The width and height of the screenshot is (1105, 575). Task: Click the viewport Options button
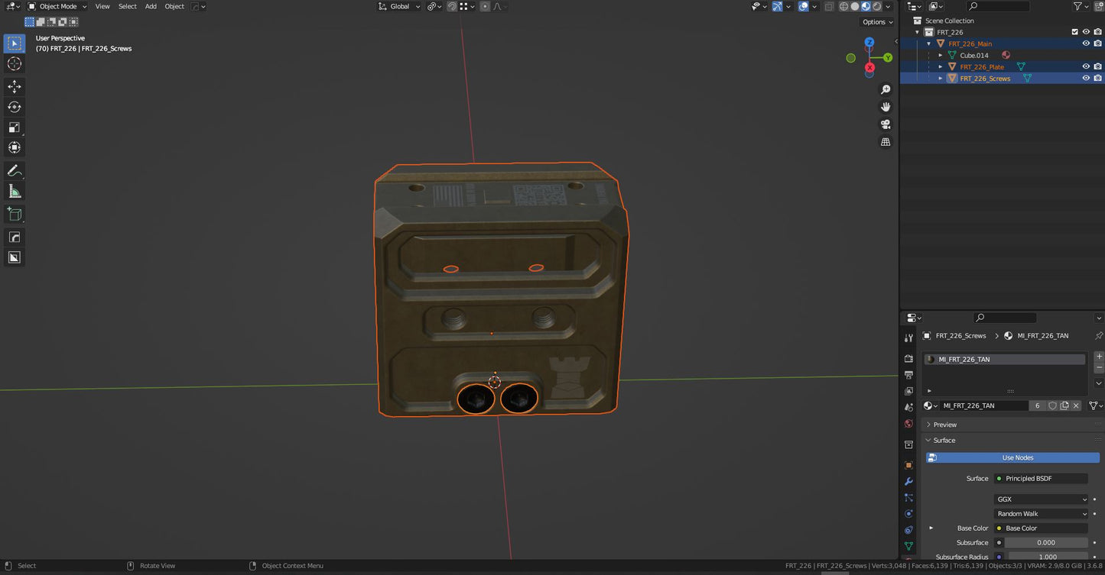point(877,22)
